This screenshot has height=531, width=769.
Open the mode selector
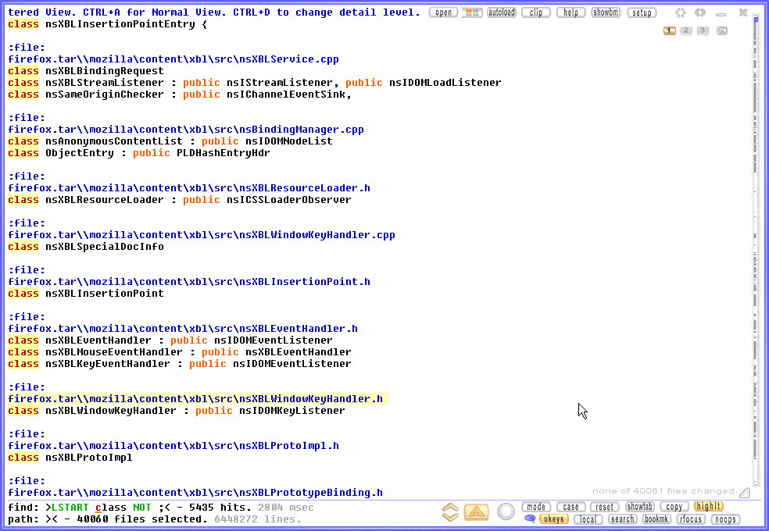[x=536, y=507]
